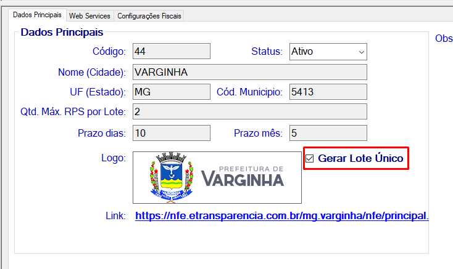
Task: Click the Logo label
Action: point(114,158)
